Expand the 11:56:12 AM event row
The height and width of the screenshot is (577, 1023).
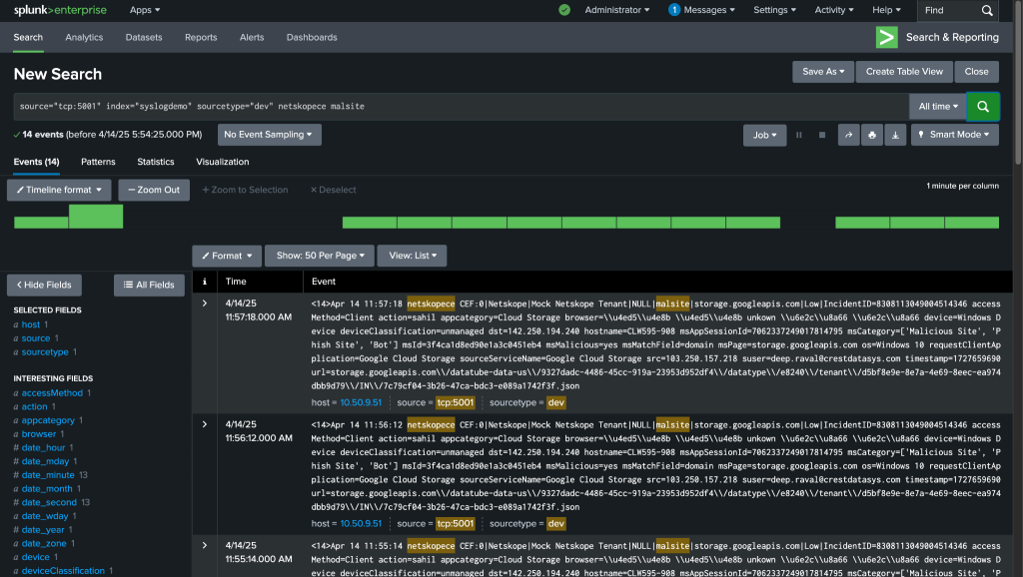click(x=204, y=424)
